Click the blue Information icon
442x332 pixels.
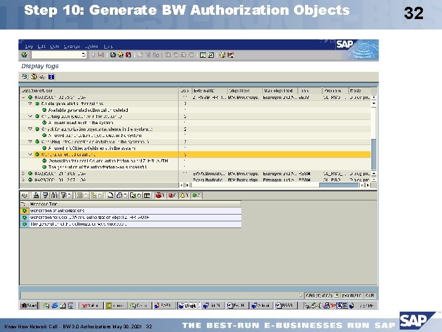tap(51, 77)
